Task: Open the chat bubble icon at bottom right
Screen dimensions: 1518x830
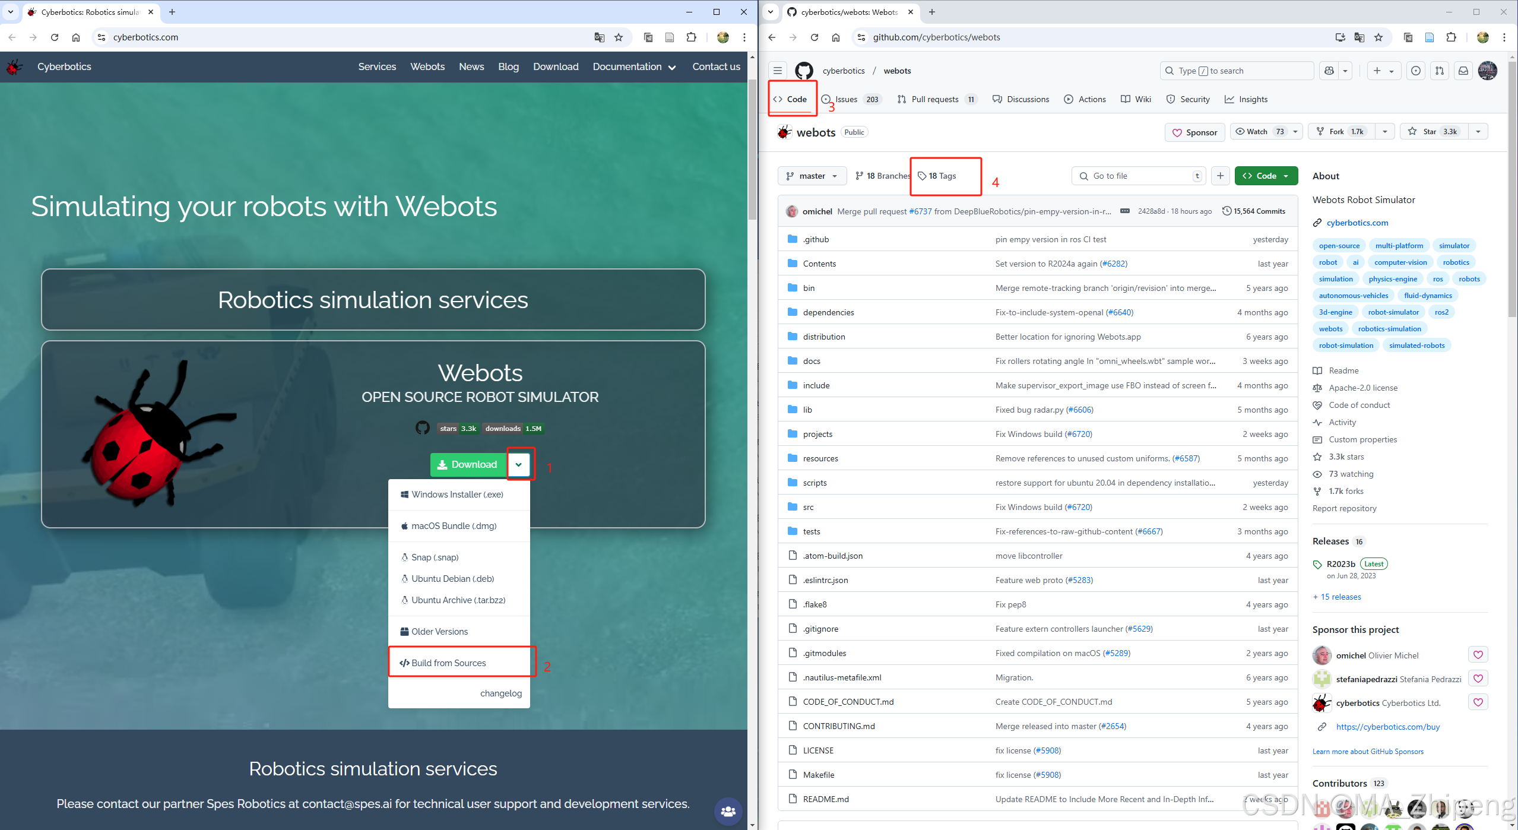Action: pyautogui.click(x=727, y=812)
